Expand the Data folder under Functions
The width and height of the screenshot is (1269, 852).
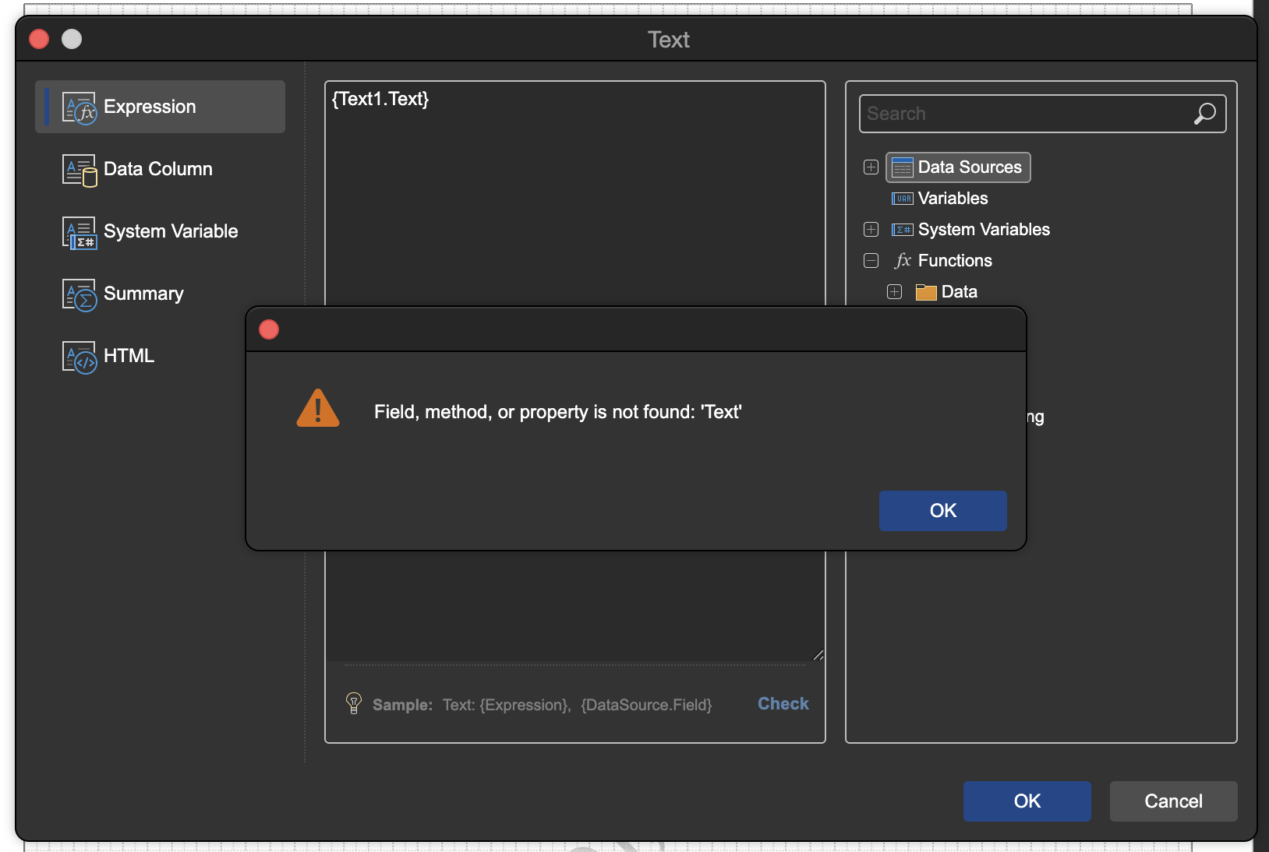pos(895,292)
